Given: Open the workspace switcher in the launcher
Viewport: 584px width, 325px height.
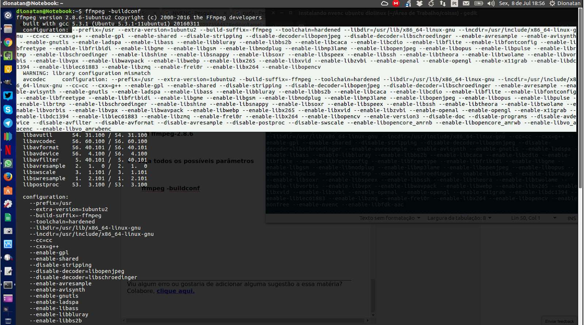Looking at the screenshot, I should 8,298.
